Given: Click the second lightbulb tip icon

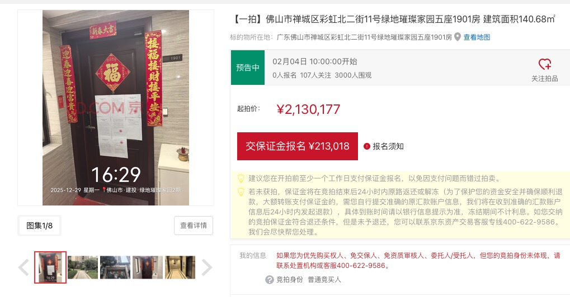Looking at the screenshot, I should [241, 191].
